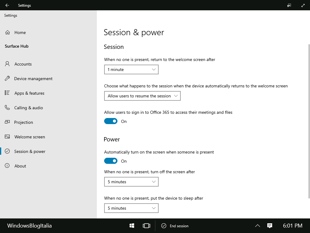Image resolution: width=310 pixels, height=233 pixels.
Task: Select Session & power in the sidebar
Action: (x=48, y=151)
